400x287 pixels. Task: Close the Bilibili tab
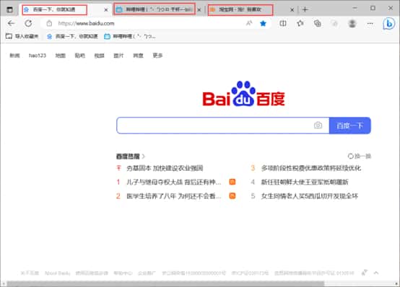199,10
